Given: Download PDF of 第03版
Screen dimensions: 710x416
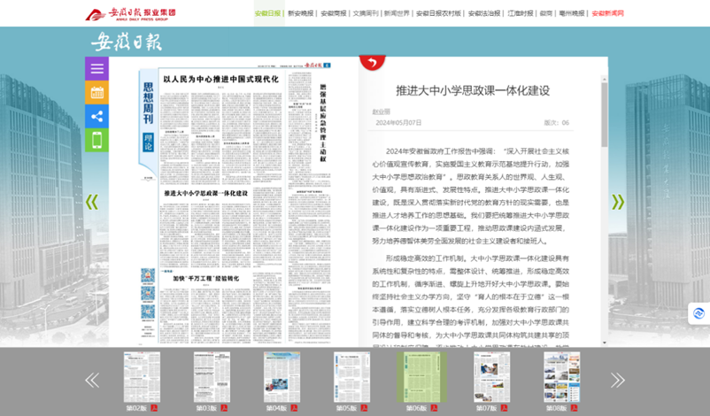Looking at the screenshot, I should [x=224, y=408].
